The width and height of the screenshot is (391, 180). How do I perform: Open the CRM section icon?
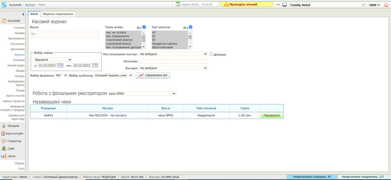(x=4, y=148)
